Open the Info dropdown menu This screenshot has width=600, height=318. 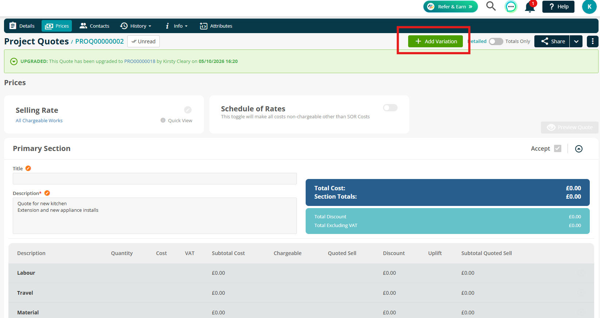click(x=177, y=26)
